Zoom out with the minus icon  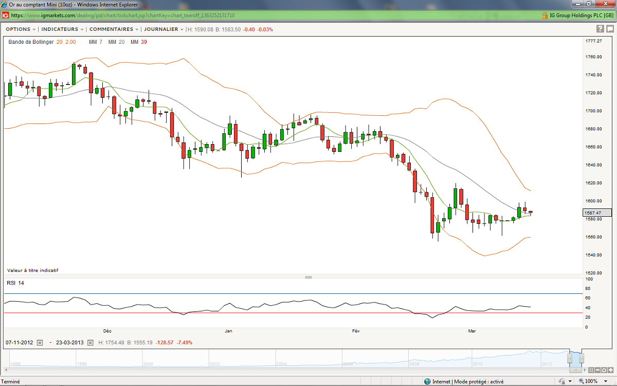point(598,370)
